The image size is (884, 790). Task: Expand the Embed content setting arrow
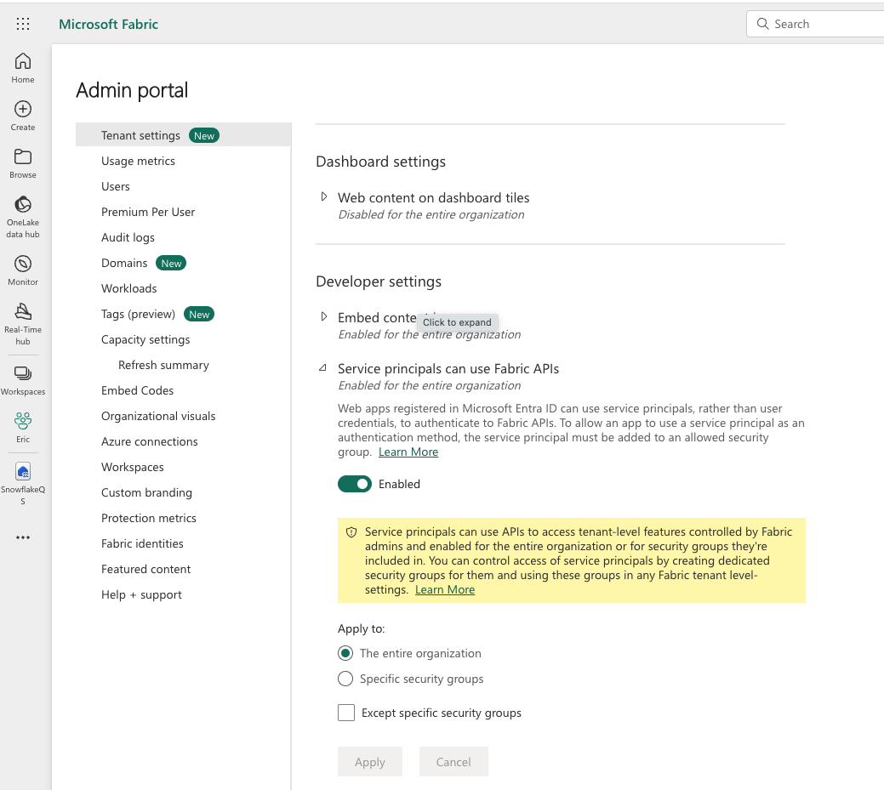pyautogui.click(x=324, y=316)
